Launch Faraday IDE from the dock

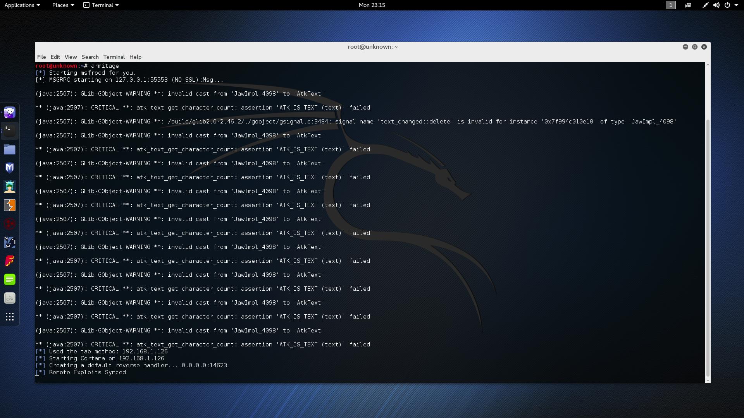point(10,261)
